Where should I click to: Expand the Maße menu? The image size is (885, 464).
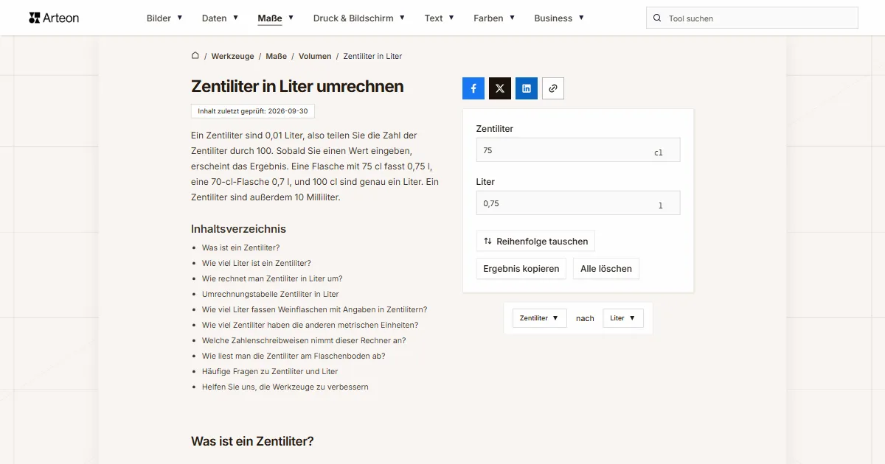tap(276, 18)
